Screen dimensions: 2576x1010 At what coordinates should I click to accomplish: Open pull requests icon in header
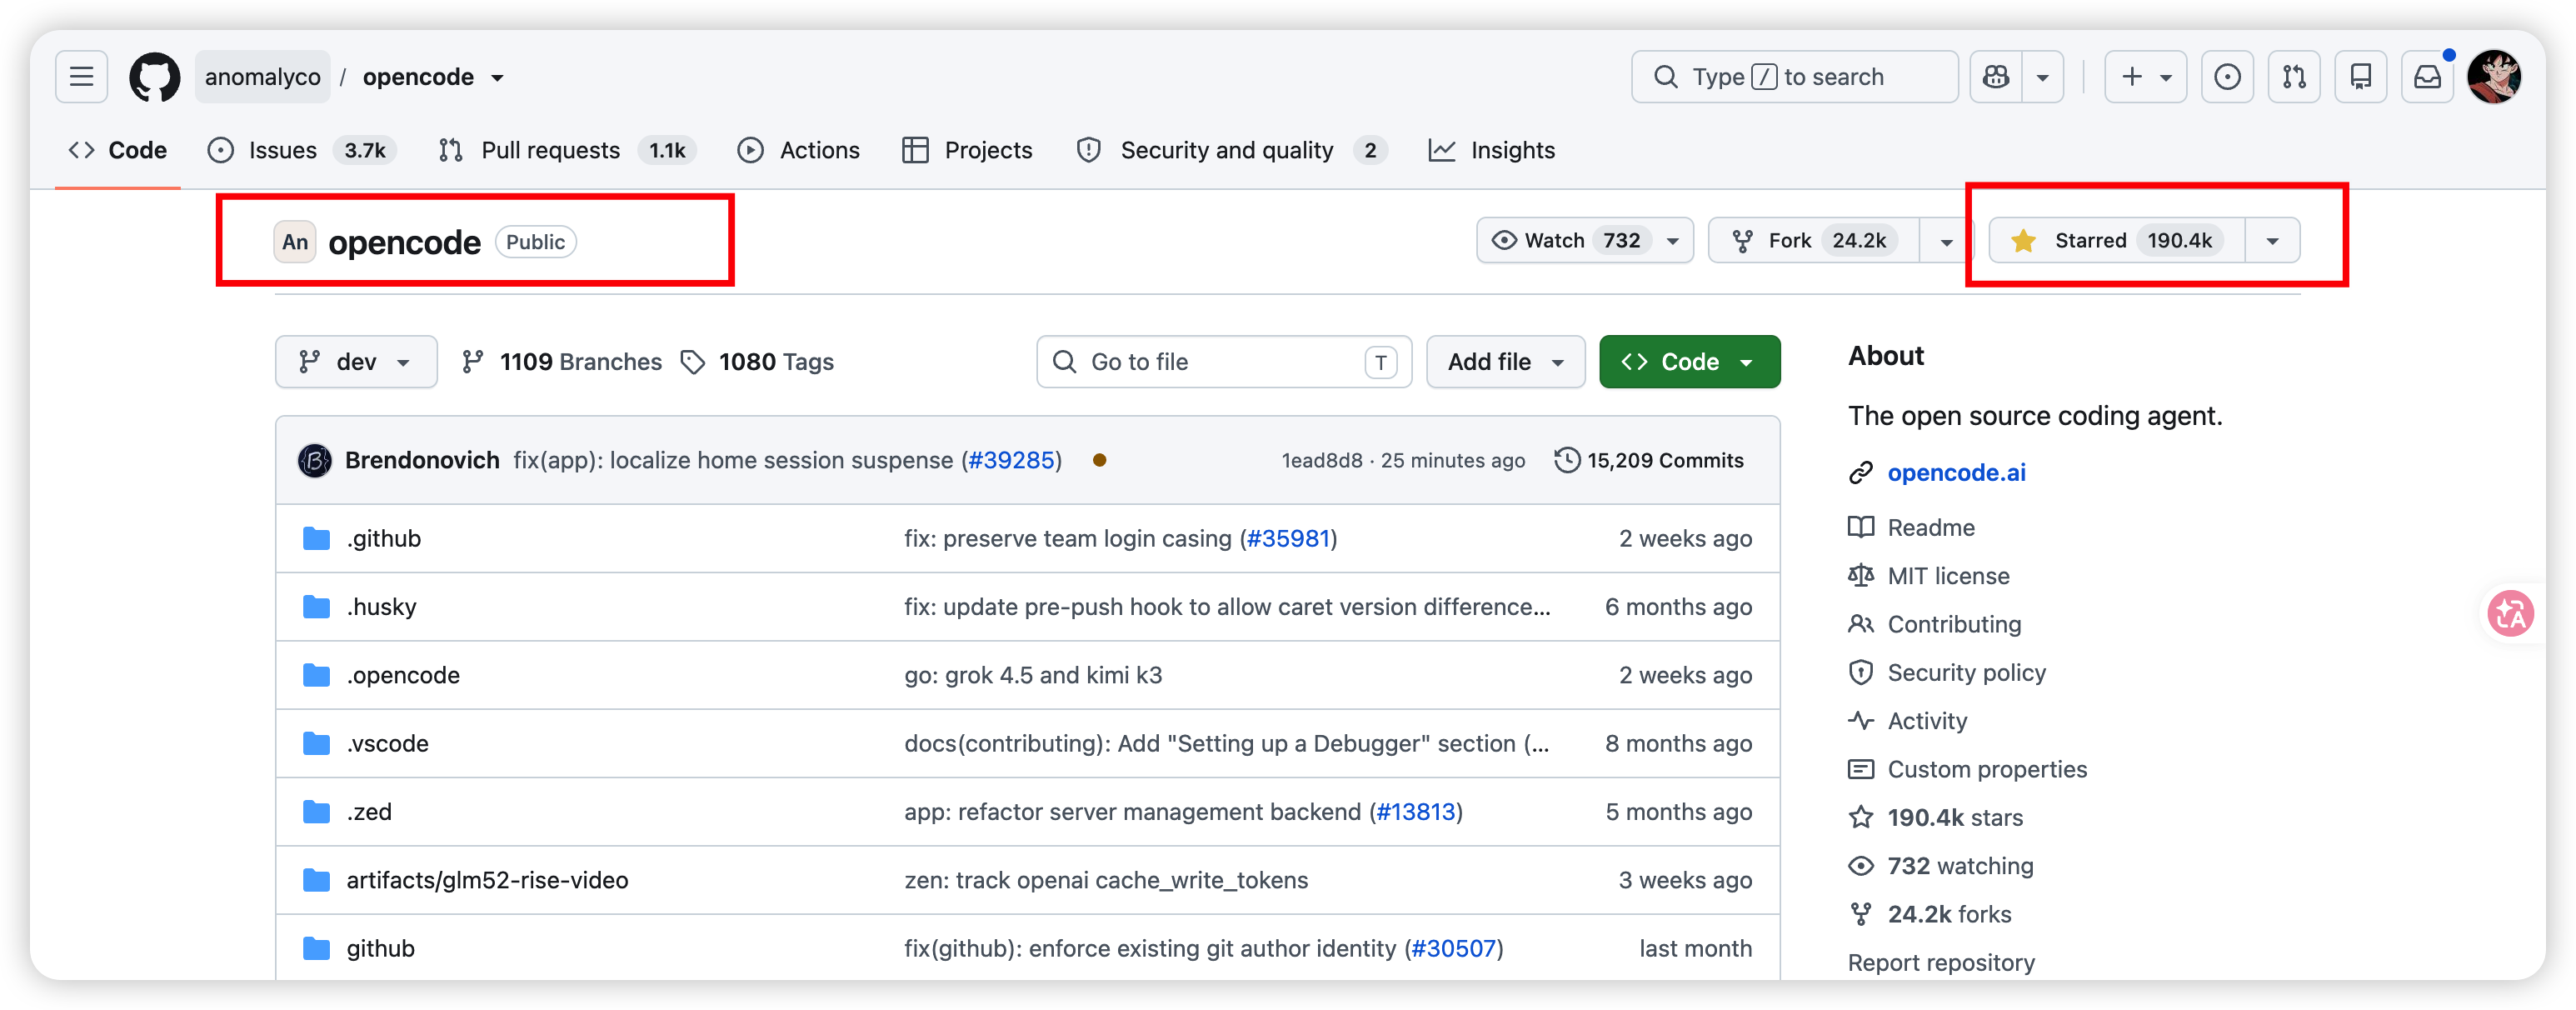coord(2294,77)
